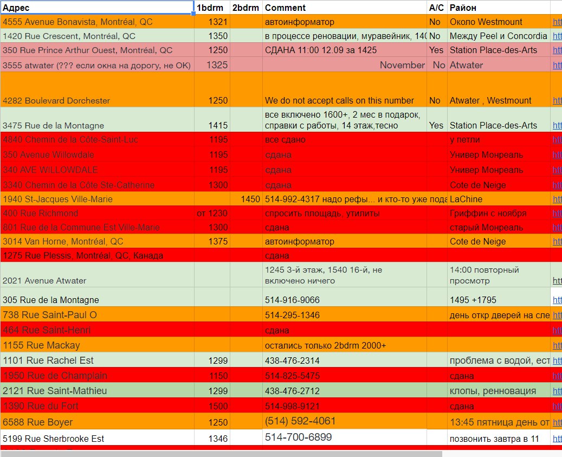Open link in 5199 Rue Sherbrooke Est row
562x457 pixels.
point(557,439)
